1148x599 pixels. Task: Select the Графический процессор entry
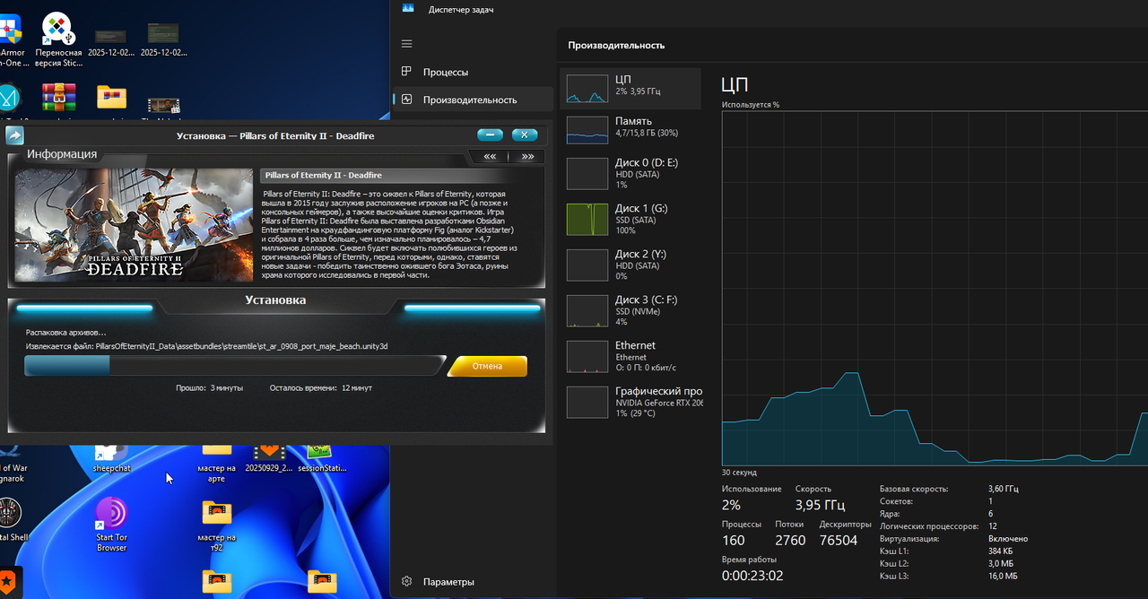631,402
